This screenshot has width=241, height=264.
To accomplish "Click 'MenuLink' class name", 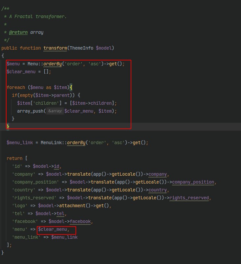I will 51,143.
